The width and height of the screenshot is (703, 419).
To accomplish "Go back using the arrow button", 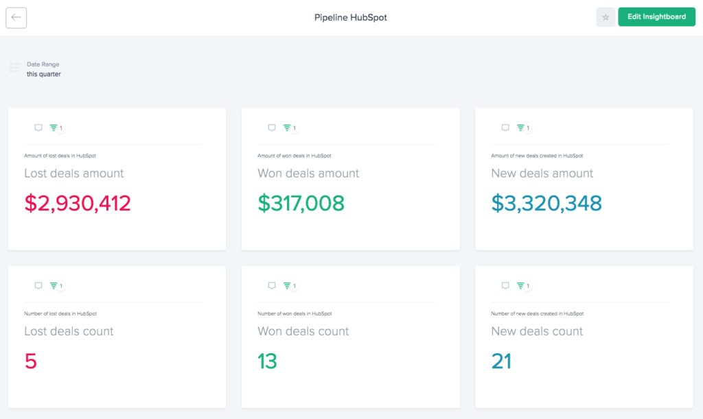I will tap(16, 18).
